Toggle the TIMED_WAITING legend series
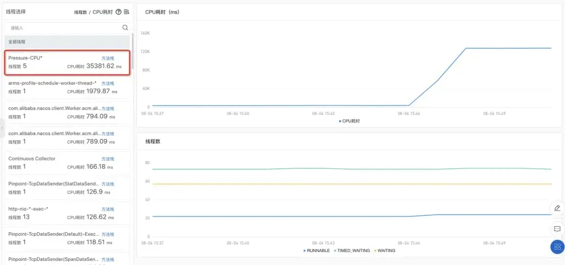Screen dimensions: 565x265 point(353,251)
